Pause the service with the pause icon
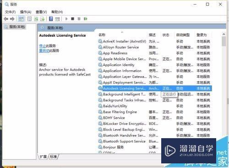 click(79, 19)
